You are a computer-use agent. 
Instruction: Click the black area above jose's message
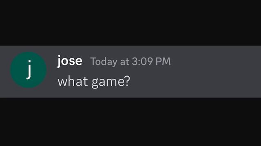[x=130, y=23]
